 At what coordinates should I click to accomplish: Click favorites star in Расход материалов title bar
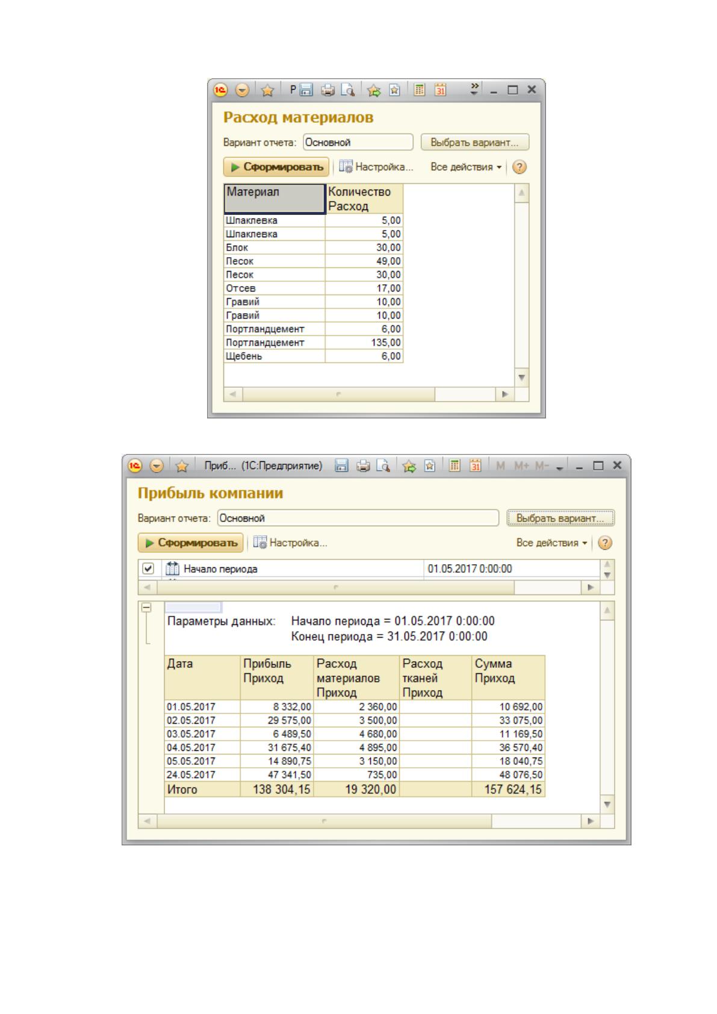[268, 90]
